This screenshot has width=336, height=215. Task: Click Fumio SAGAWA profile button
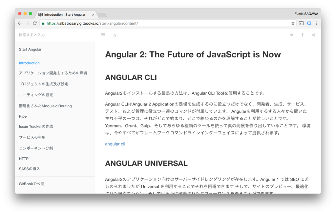(x=306, y=14)
